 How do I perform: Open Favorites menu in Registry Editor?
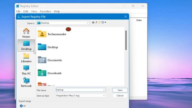45,11
